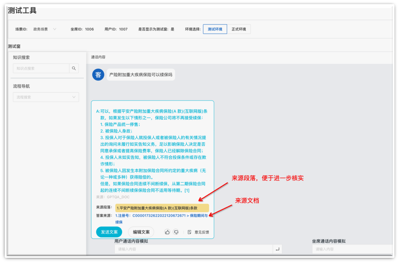Screen dimensions: 399x263
Task: Click the thumbs down icon
Action: pyautogui.click(x=176, y=232)
